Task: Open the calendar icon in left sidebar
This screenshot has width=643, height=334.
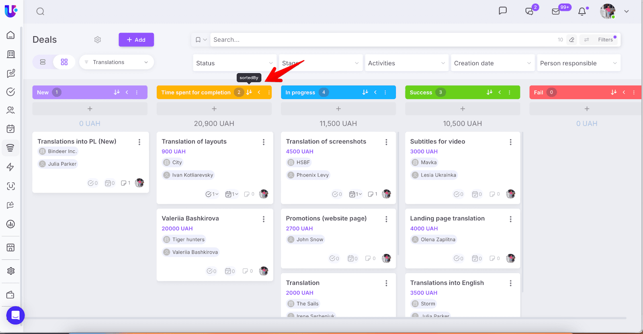Action: [x=11, y=129]
